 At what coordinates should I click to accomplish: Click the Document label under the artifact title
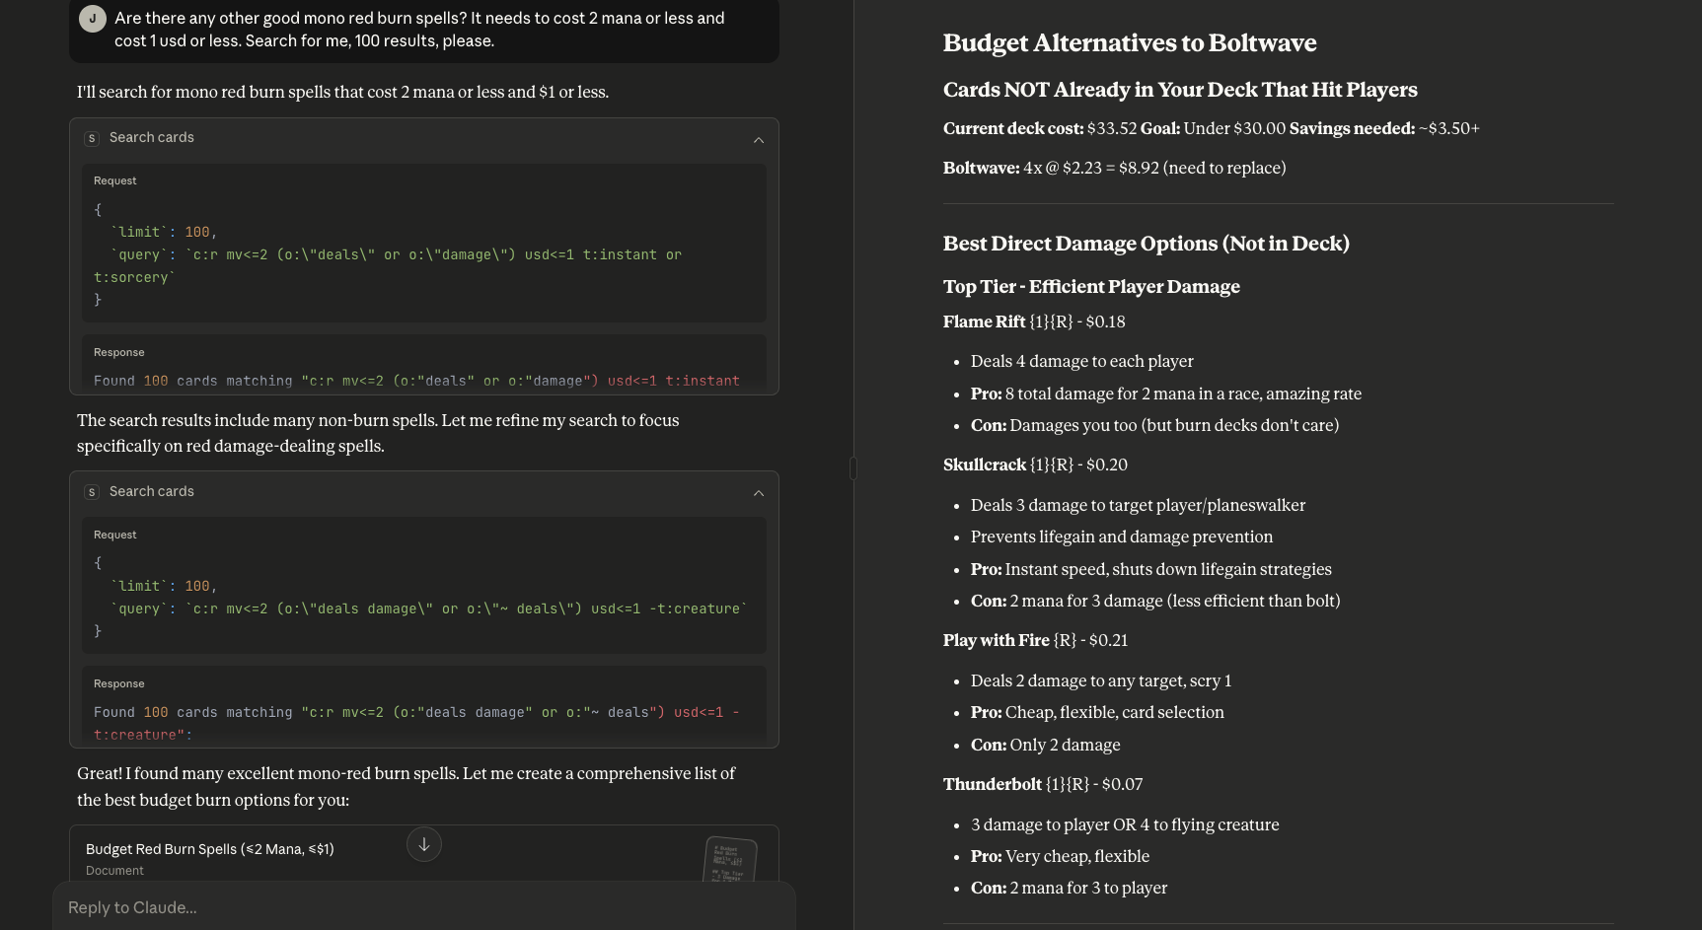pos(114,870)
